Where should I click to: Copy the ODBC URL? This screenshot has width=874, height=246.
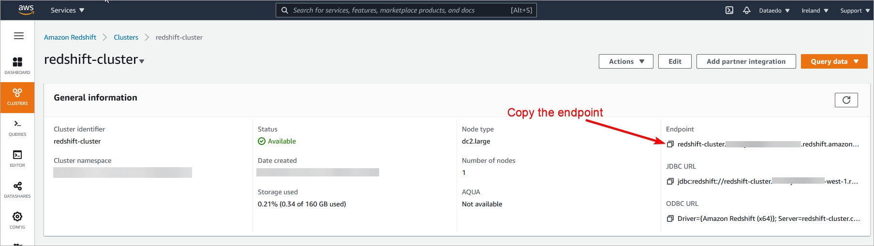(x=670, y=218)
